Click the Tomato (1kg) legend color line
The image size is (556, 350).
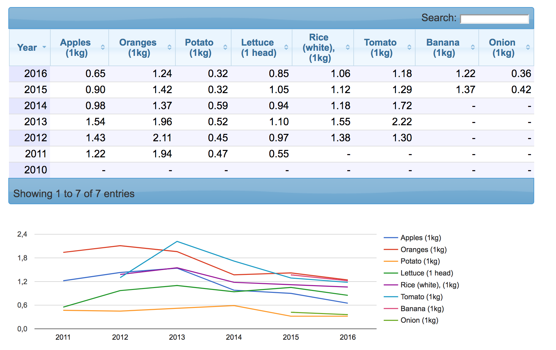click(391, 297)
